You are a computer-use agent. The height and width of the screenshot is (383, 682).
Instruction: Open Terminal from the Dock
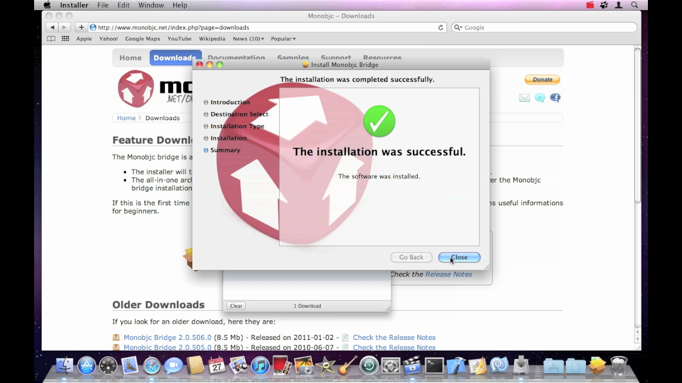click(434, 366)
